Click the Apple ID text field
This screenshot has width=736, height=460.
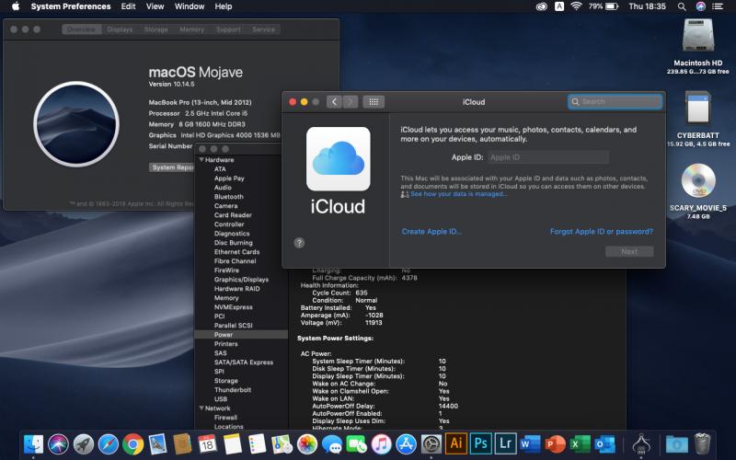pos(547,157)
